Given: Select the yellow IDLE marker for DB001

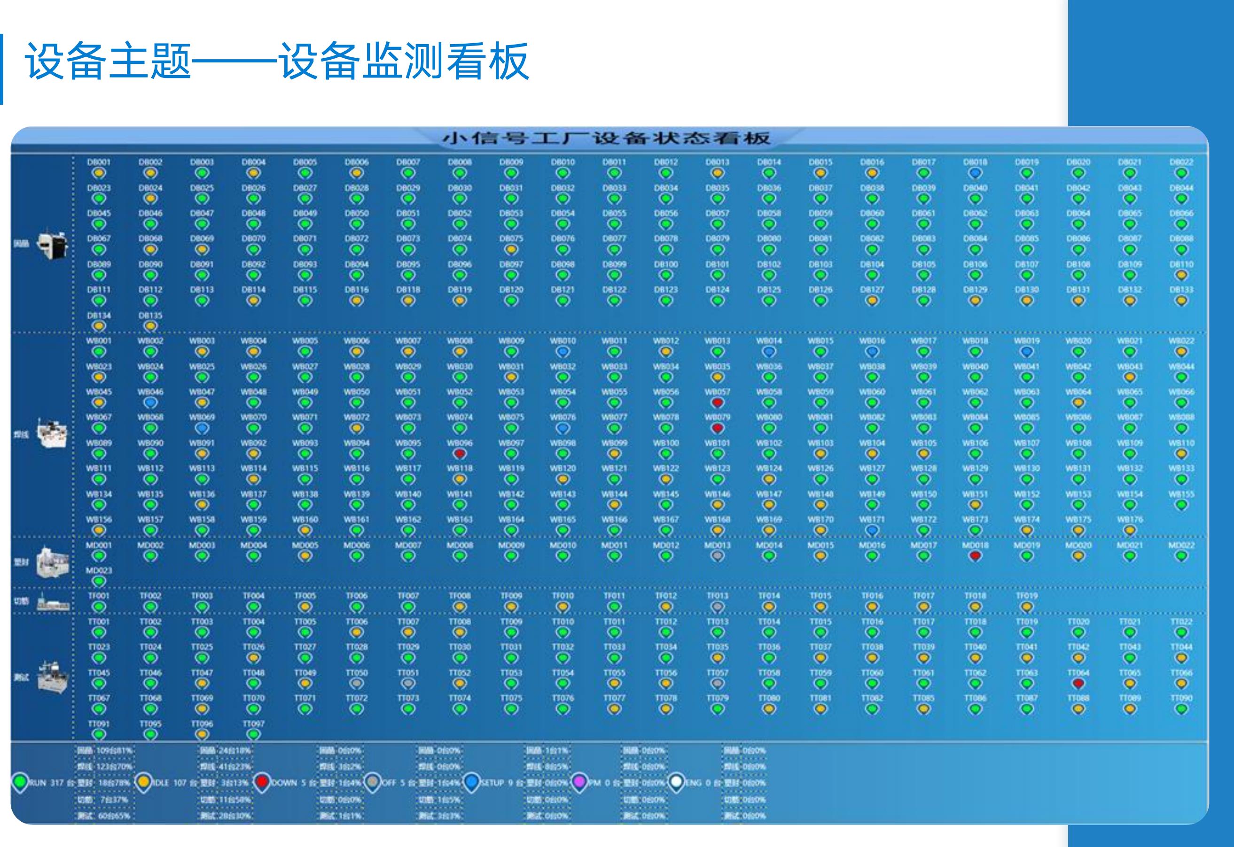Looking at the screenshot, I should tap(99, 173).
